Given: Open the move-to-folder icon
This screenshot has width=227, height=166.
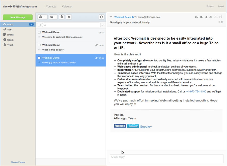Looking at the screenshot, I should click(52, 17).
